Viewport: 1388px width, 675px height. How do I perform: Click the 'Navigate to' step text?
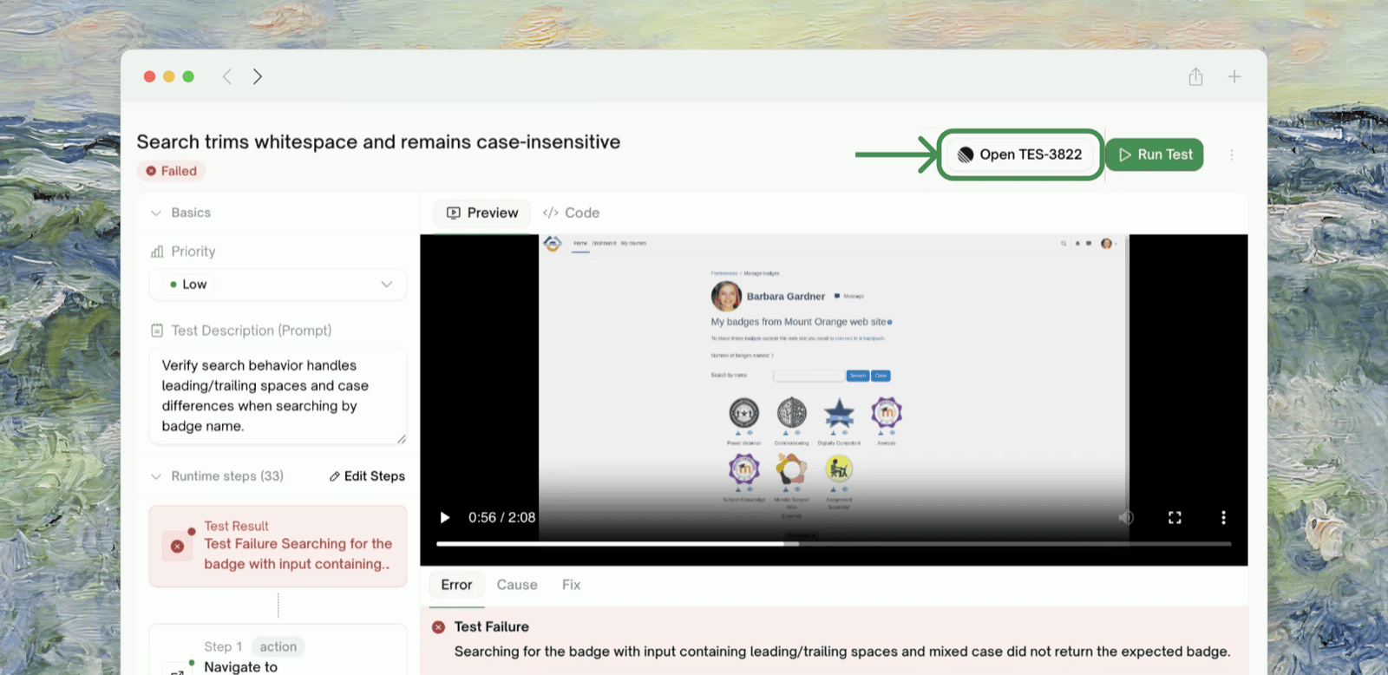point(241,666)
